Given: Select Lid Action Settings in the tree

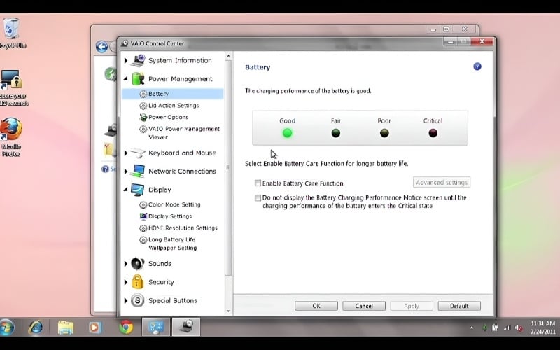Looking at the screenshot, I should click(173, 106).
